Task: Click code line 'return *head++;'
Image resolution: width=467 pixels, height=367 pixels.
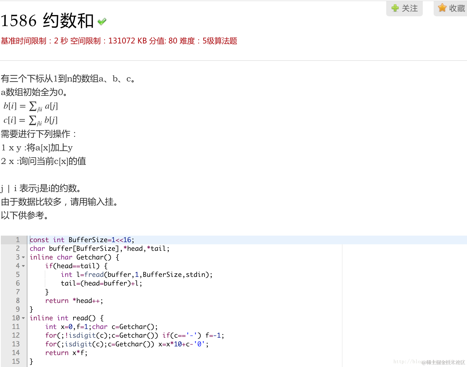Action: (x=74, y=301)
